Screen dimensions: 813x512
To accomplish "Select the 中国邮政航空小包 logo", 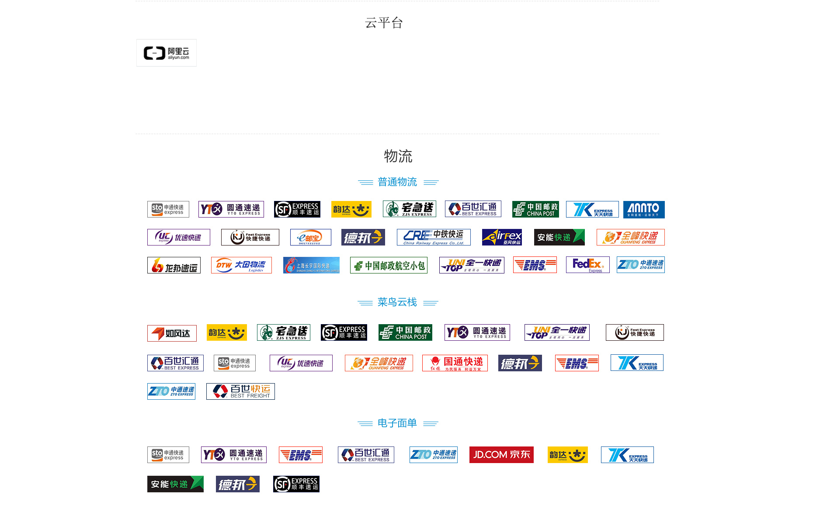I will pos(388,265).
